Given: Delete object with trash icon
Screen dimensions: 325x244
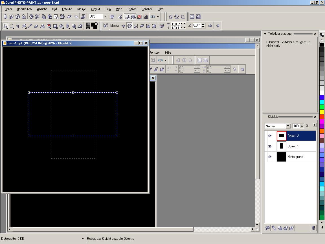Looking at the screenshot, I should (313, 228).
